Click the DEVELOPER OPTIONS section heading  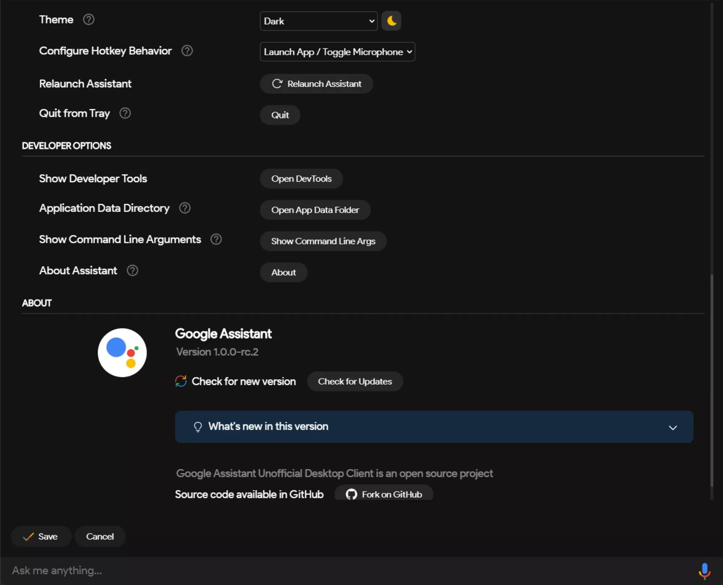[67, 146]
